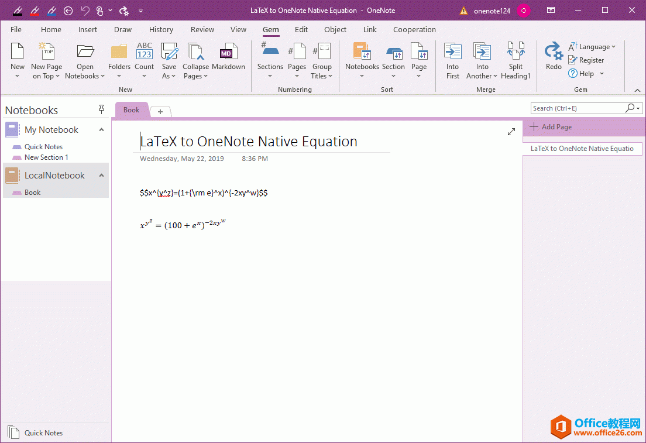The height and width of the screenshot is (443, 646).
Task: Select the Count tool
Action: point(144,59)
